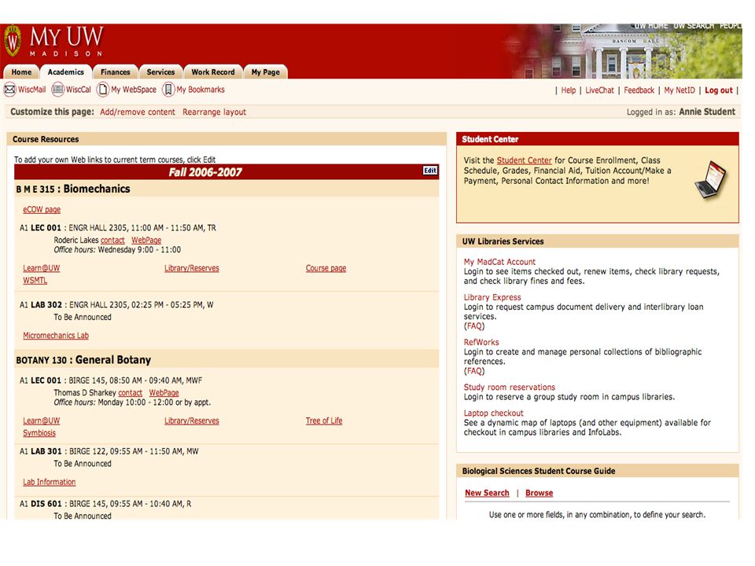Click the Edit button on Fall 2006-2007
Image resolution: width=755 pixels, height=566 pixels.
pyautogui.click(x=430, y=171)
